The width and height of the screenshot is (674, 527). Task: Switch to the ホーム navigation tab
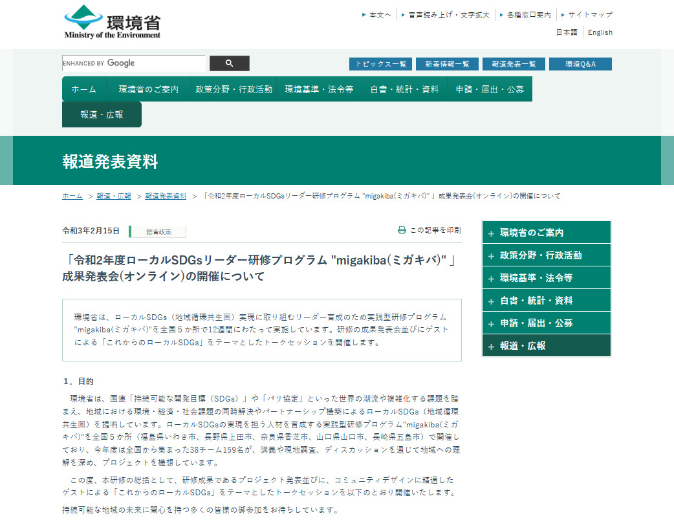click(83, 89)
